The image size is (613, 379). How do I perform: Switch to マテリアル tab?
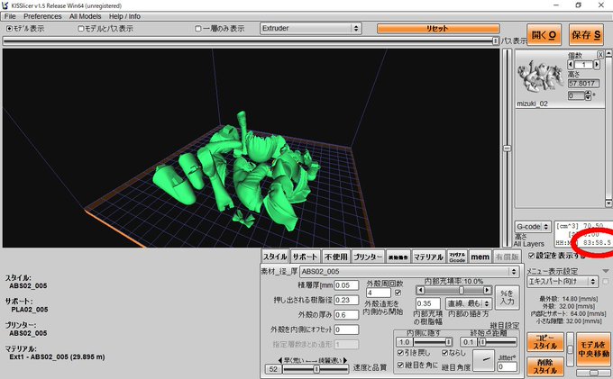pos(428,257)
